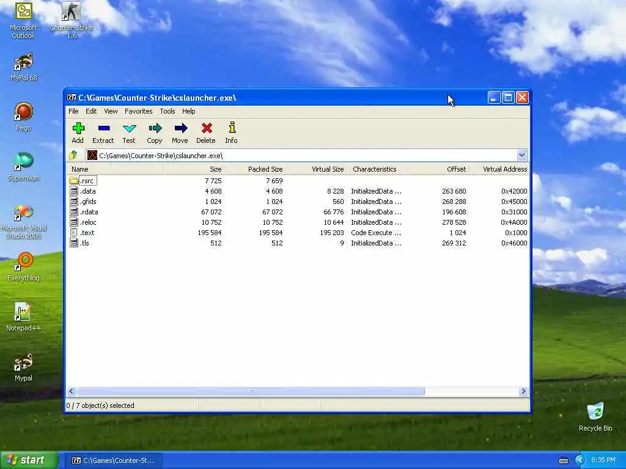The height and width of the screenshot is (469, 626).
Task: Click the tray keyboard icon
Action: (563, 460)
